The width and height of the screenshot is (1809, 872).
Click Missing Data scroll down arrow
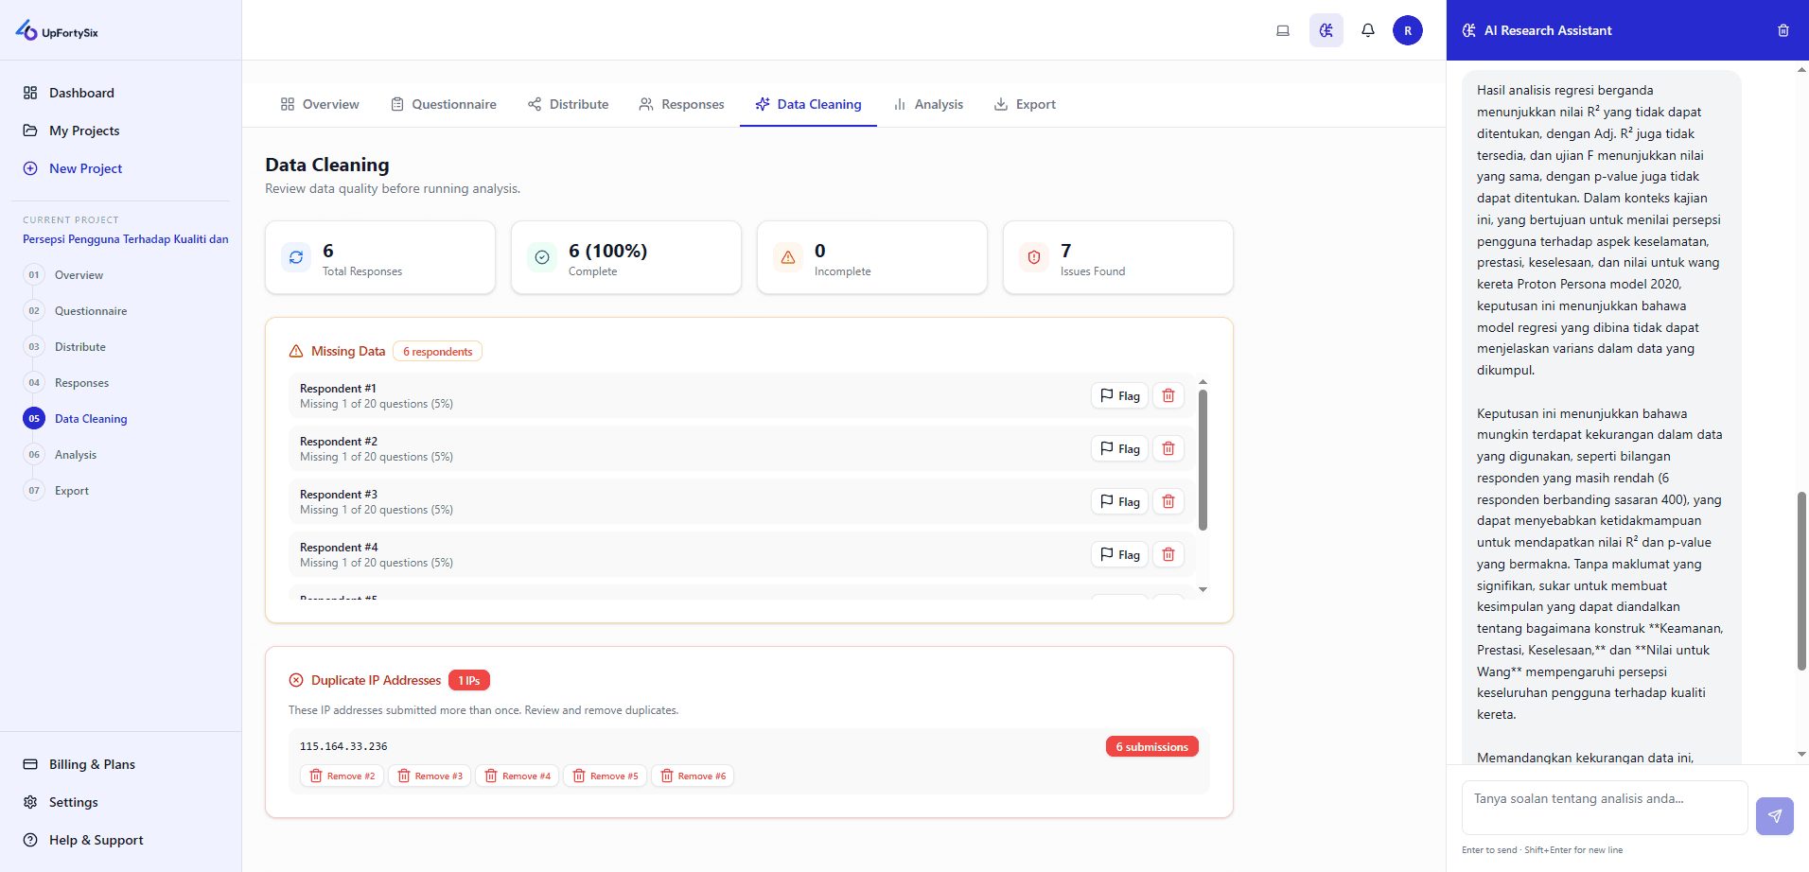click(1203, 589)
